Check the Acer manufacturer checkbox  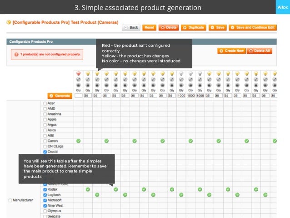(45, 103)
